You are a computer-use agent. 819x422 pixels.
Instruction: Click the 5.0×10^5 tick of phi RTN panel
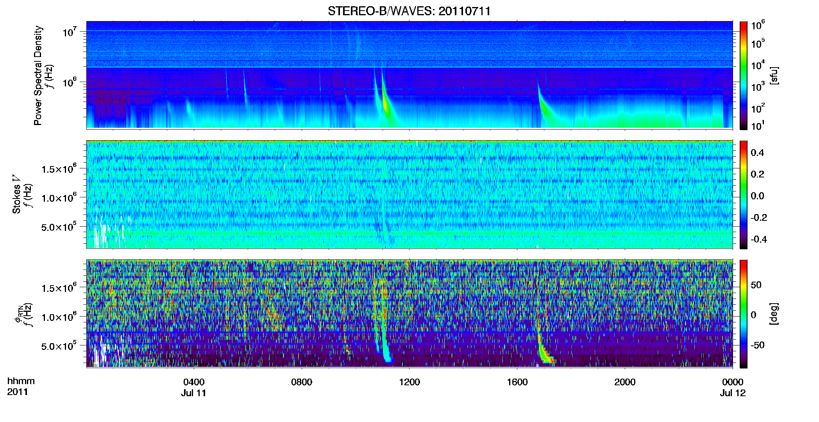pos(59,346)
